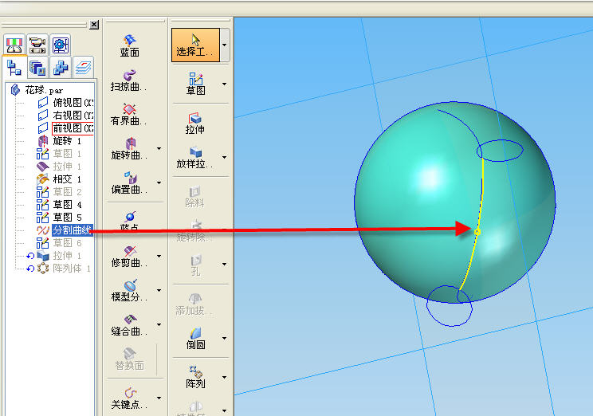Open the feature playback camera icon
The width and height of the screenshot is (593, 416).
pos(37,45)
